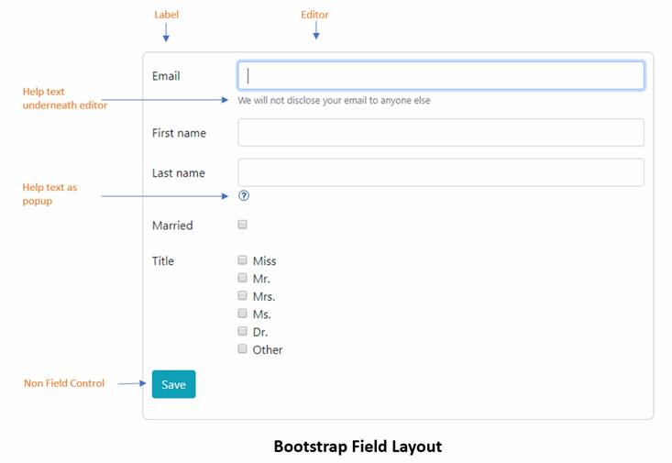
Task: Click the Email field label
Action: (166, 76)
